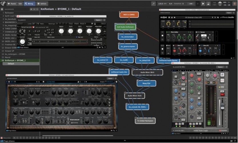Open Byome settings gear icon
238x143 pixels.
point(169,17)
